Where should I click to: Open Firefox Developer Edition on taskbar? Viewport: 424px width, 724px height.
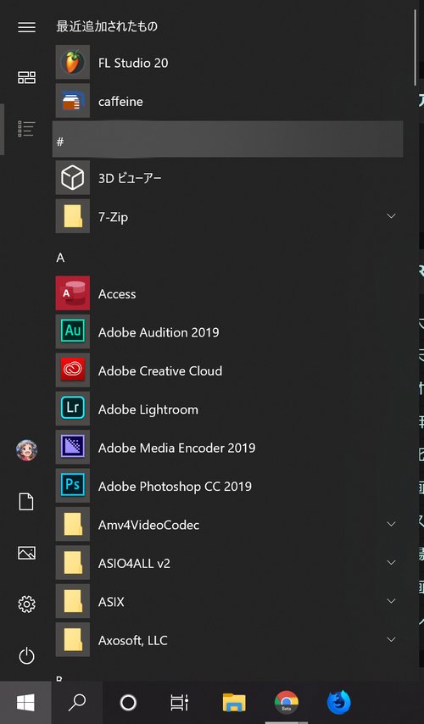click(x=338, y=703)
